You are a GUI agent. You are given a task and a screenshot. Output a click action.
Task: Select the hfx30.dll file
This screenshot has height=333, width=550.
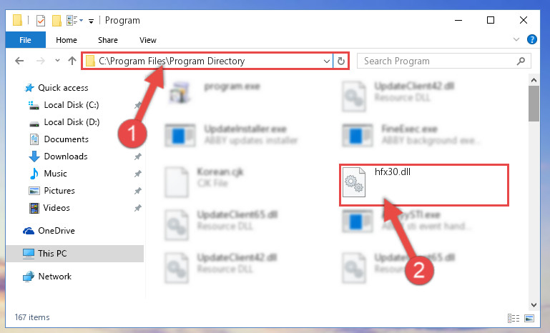pyautogui.click(x=423, y=185)
